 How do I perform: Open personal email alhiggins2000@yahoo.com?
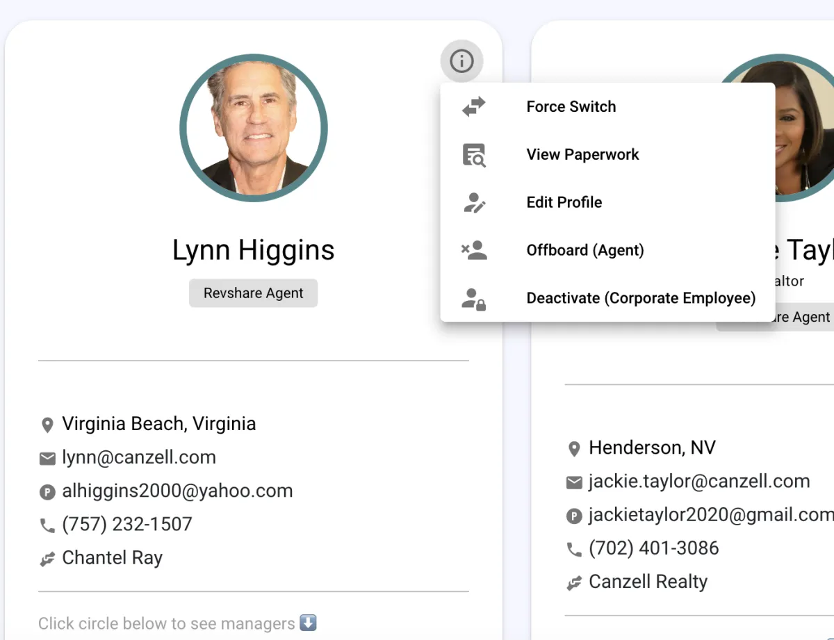click(177, 491)
